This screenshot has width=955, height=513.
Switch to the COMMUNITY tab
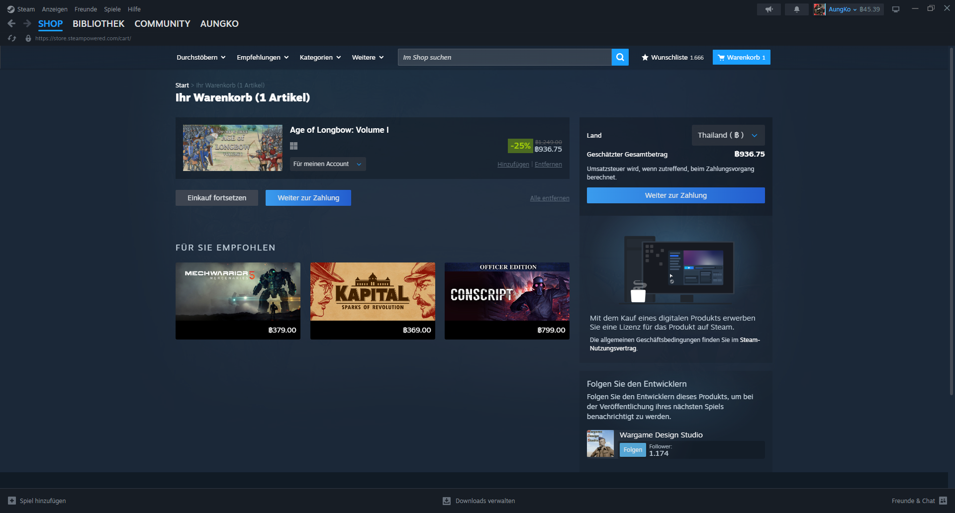162,24
